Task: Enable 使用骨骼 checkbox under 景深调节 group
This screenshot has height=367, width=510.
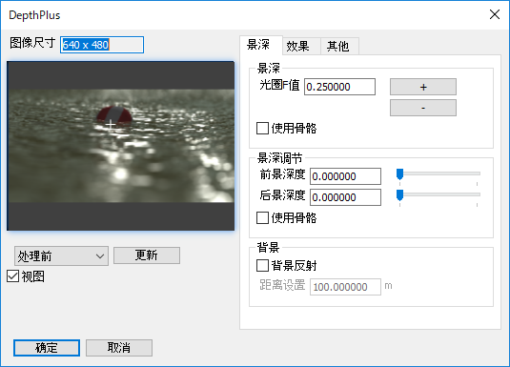Action: (262, 218)
